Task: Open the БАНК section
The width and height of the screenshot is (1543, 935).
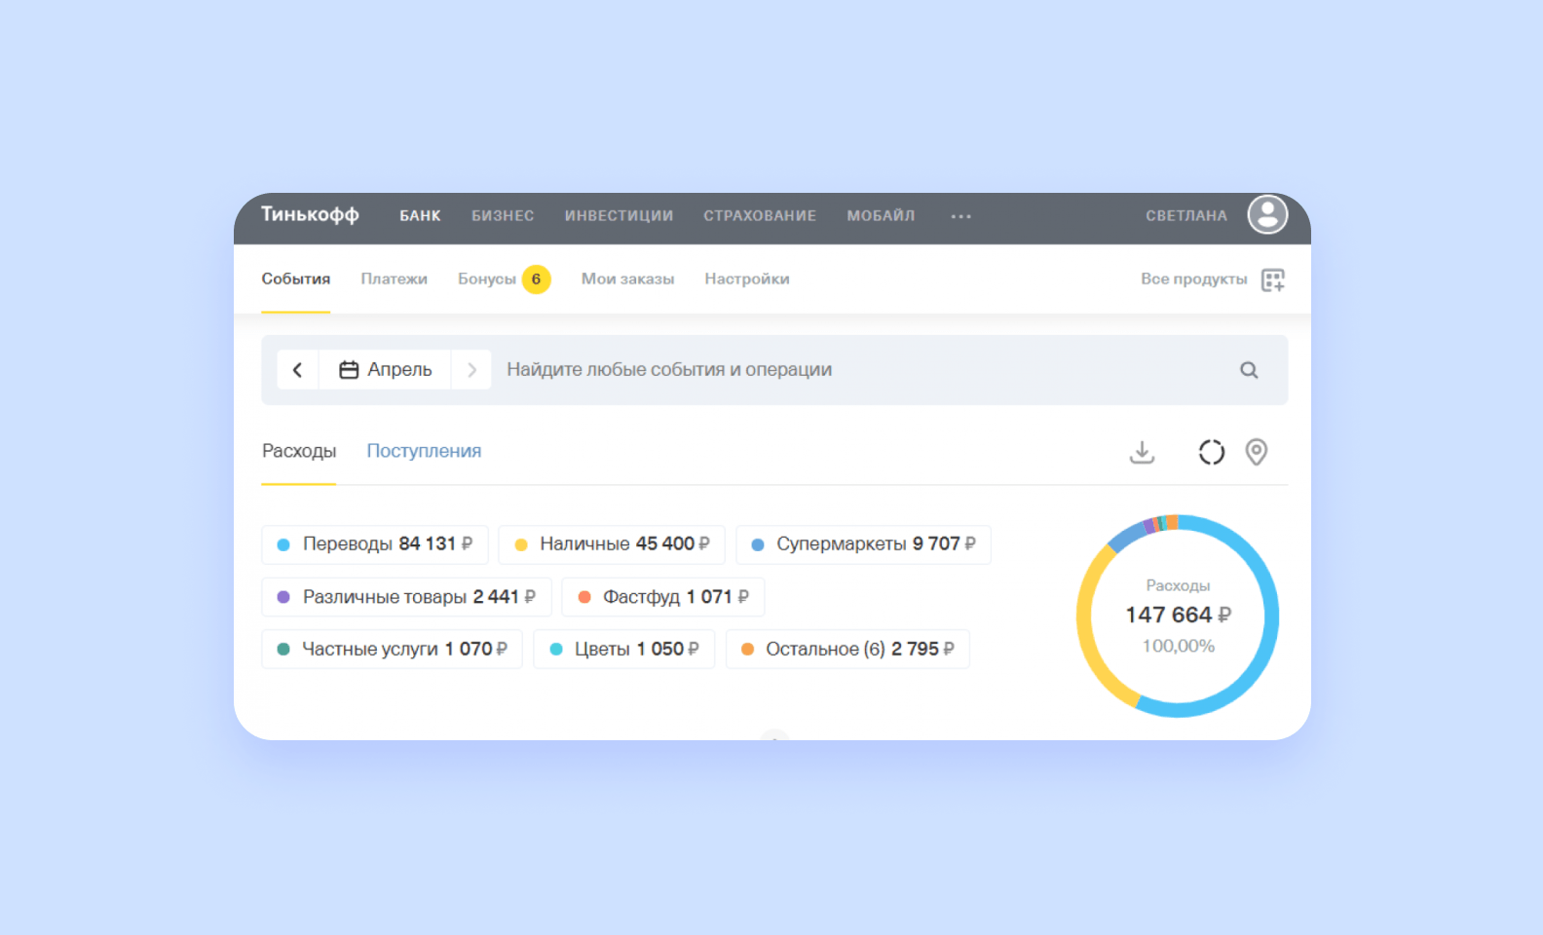Action: click(x=420, y=216)
